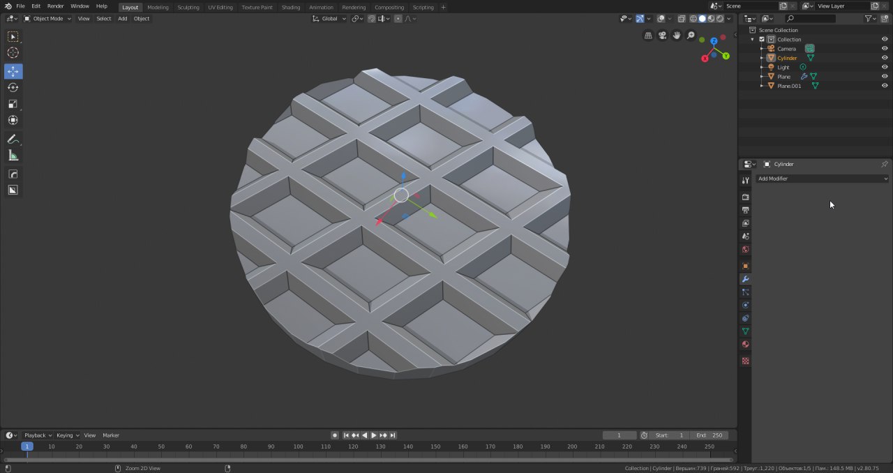
Task: Open the Object Constraints properties tab
Action: tap(745, 318)
